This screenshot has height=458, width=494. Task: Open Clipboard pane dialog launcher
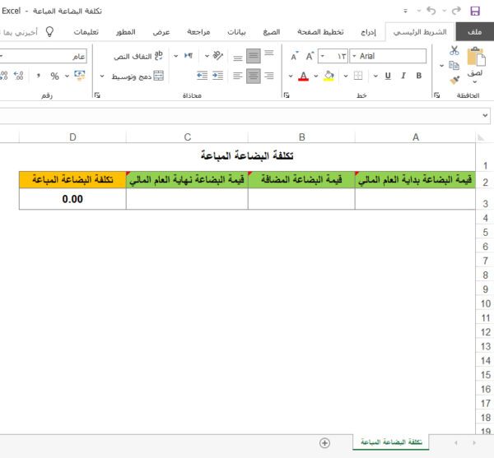click(436, 95)
